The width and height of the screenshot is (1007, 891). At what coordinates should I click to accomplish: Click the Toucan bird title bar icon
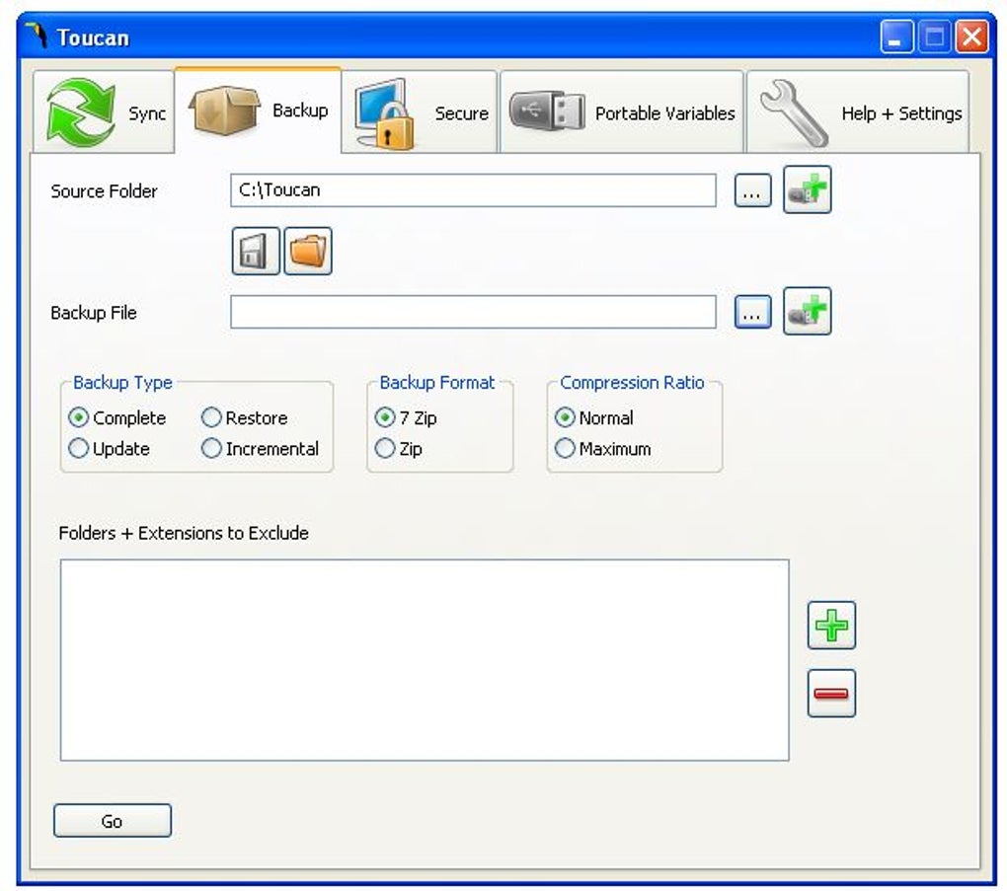pos(38,36)
